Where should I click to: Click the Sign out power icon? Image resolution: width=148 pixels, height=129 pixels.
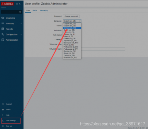(3, 126)
